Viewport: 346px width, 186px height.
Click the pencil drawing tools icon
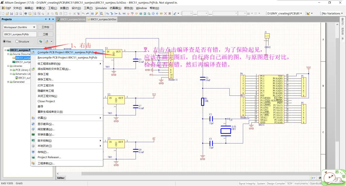point(175,13)
